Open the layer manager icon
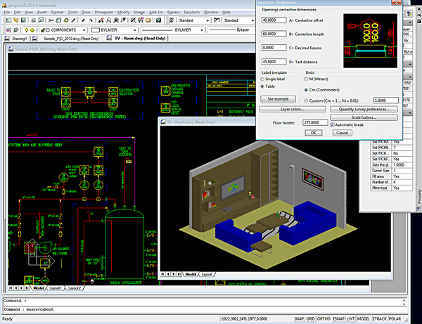Viewport: 422px width, 324px height. point(8,30)
